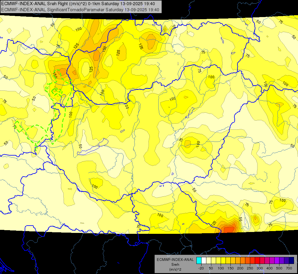Pick the pure red swatch above 300
The height and width of the screenshot is (274, 298).
point(257,261)
